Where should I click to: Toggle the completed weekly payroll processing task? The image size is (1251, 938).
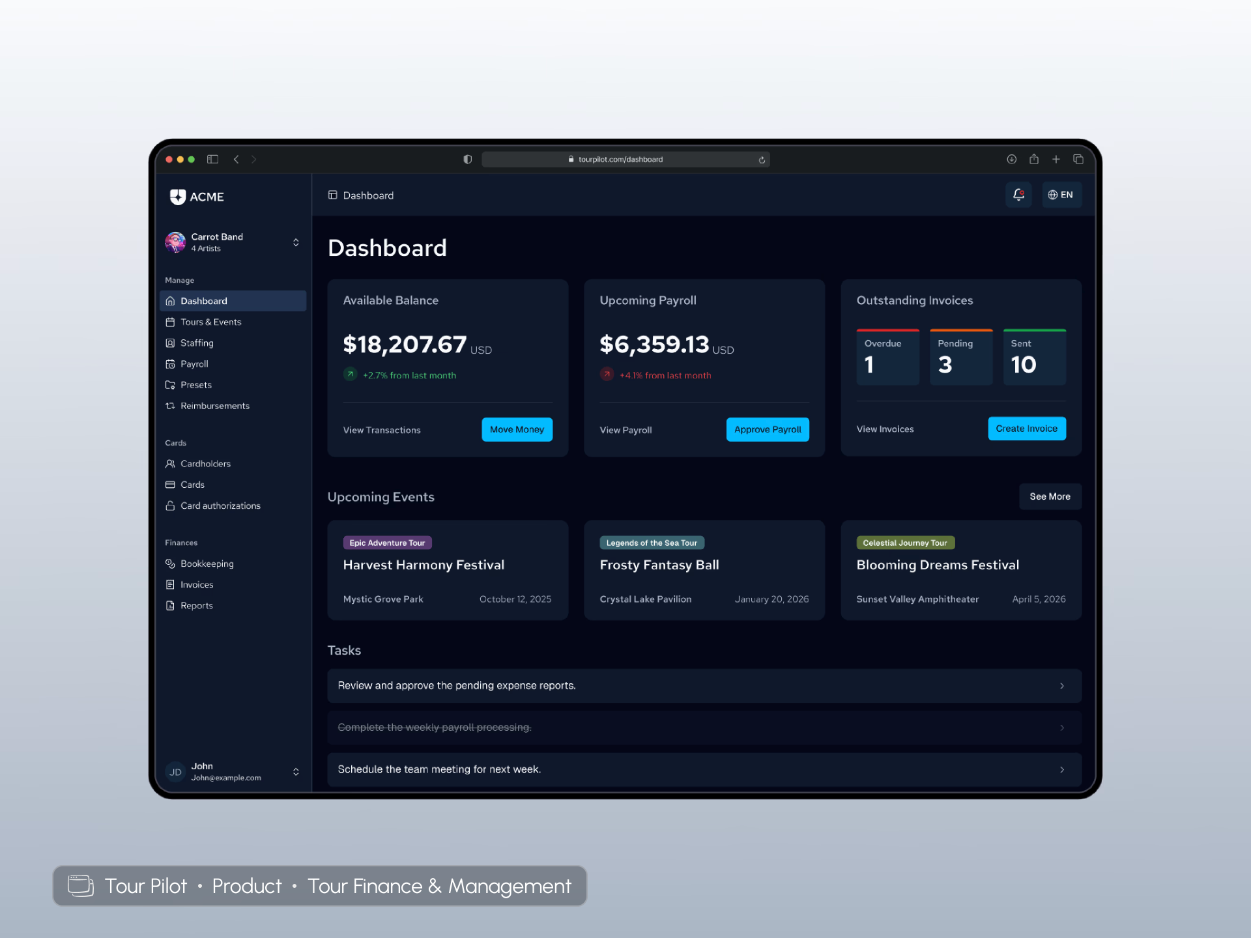[435, 728]
